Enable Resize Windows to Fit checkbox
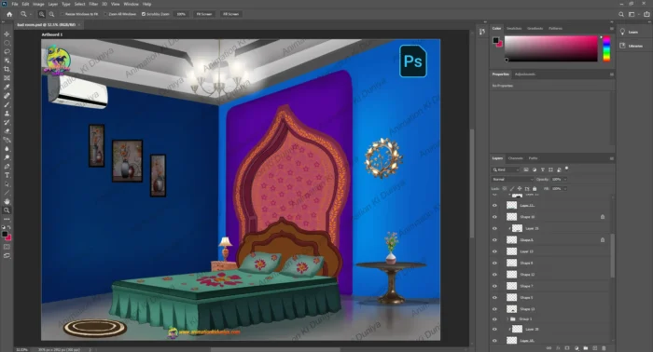653x352 pixels. point(63,14)
